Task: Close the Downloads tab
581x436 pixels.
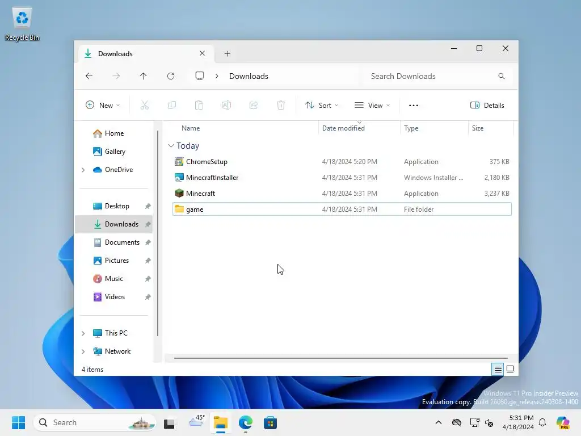Action: pyautogui.click(x=203, y=53)
